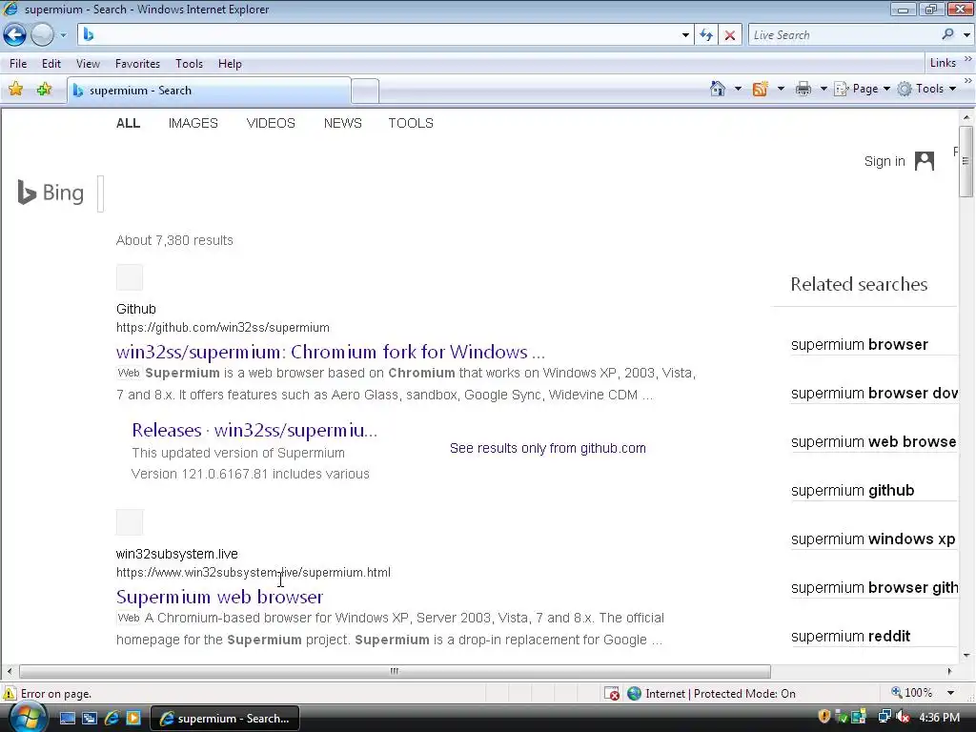Open the Edit menu
The height and width of the screenshot is (732, 976).
tap(51, 64)
